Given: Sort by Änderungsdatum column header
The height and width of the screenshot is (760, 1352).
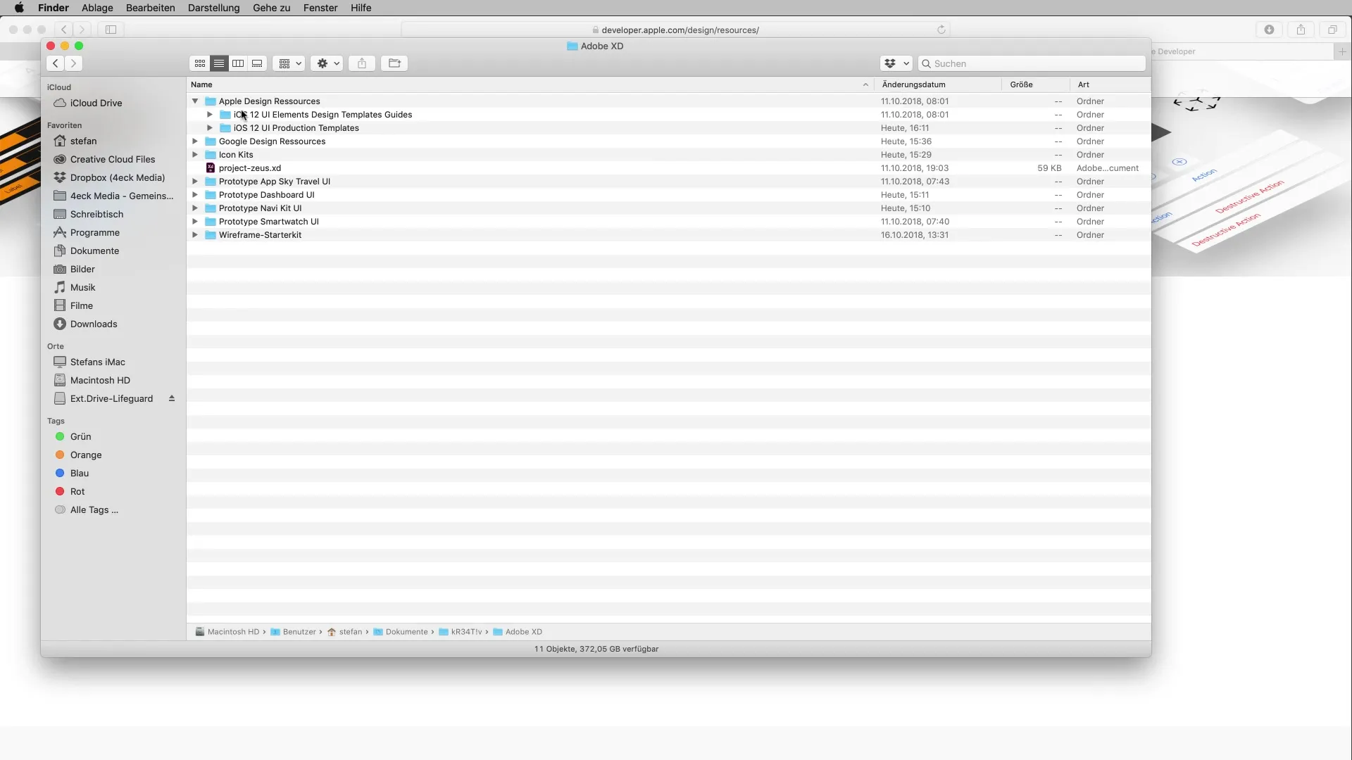Looking at the screenshot, I should (x=938, y=84).
